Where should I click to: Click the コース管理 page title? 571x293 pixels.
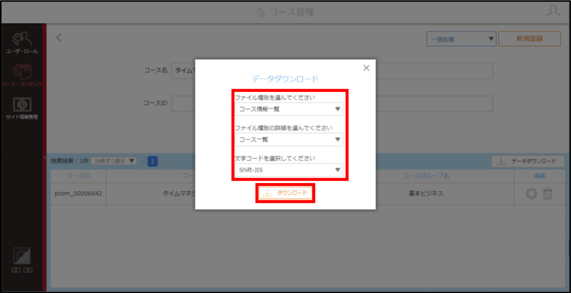click(x=285, y=13)
